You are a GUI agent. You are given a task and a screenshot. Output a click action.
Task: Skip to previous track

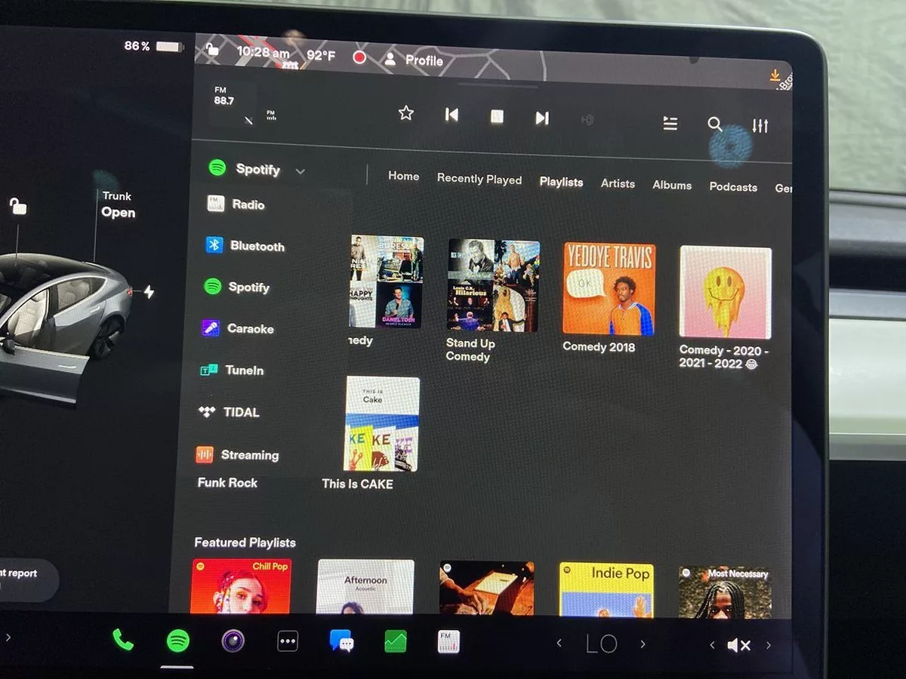click(x=451, y=115)
